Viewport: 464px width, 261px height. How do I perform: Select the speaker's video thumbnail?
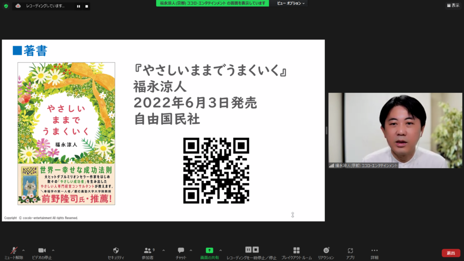[x=395, y=130]
